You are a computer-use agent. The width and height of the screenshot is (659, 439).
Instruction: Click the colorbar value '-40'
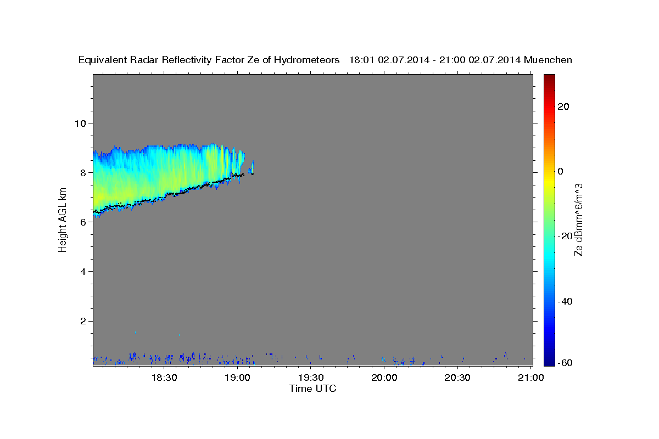(565, 301)
